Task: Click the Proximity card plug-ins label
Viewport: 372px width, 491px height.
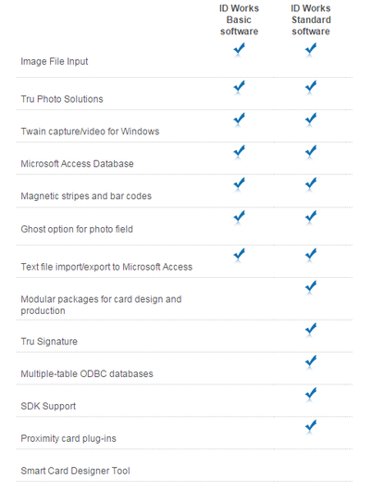Action: (68, 438)
